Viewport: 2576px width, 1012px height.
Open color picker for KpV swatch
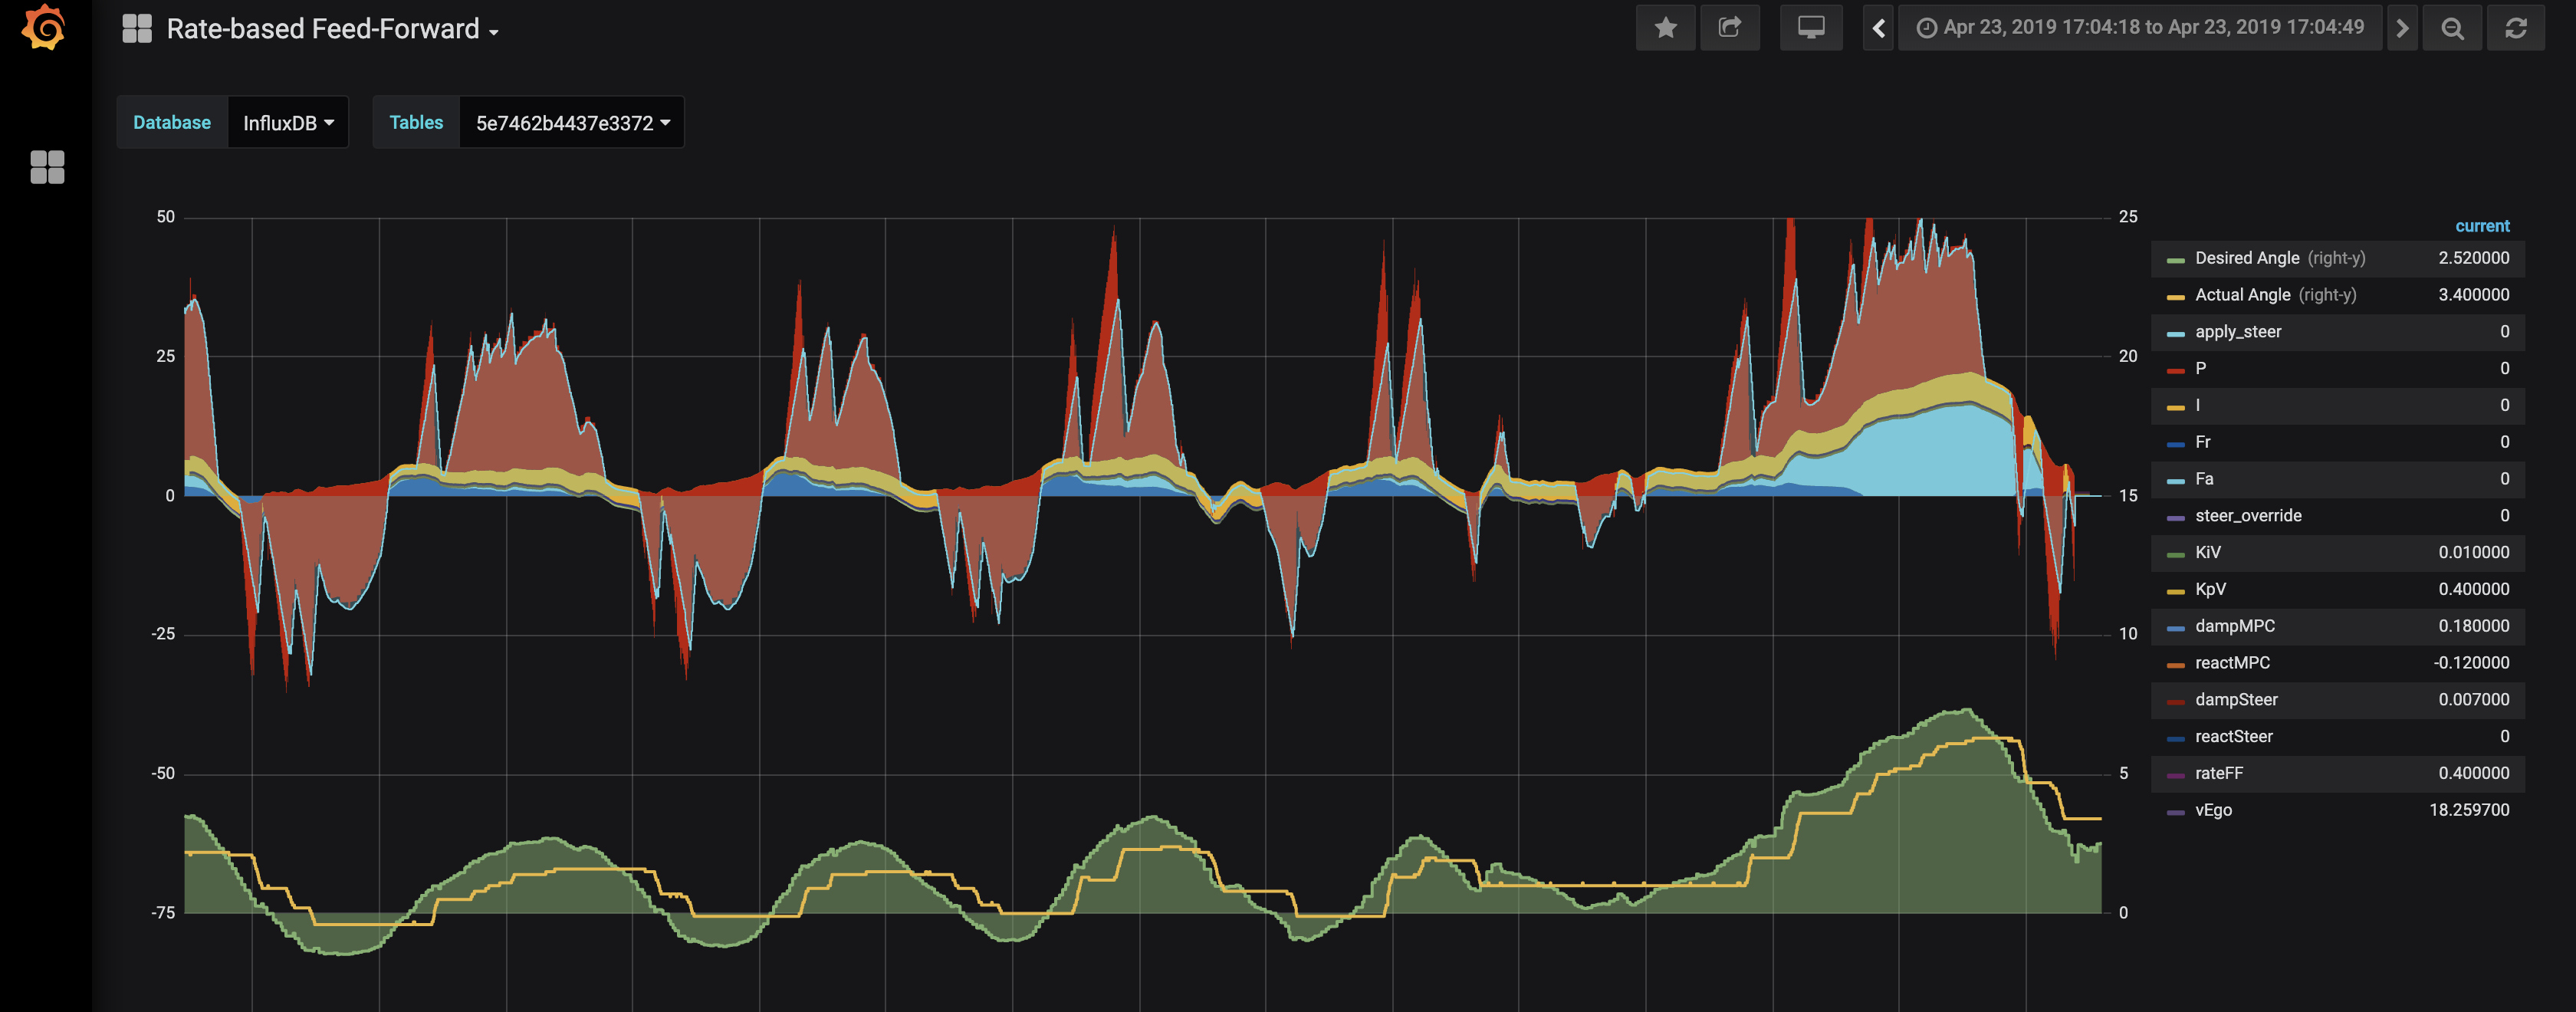click(x=2175, y=591)
